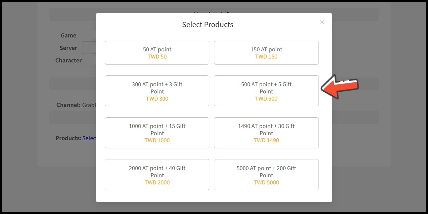Screen dimensions: 428x214
Task: Click the Channel label text
Action: click(68, 105)
